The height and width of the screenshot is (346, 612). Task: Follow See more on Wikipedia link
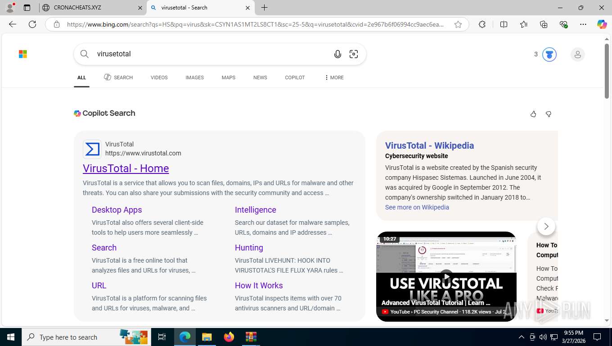417,207
